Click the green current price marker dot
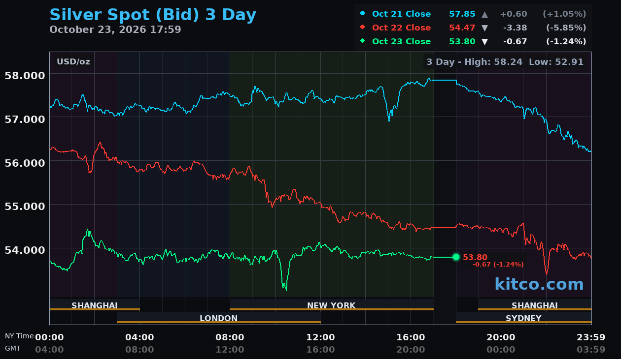The width and height of the screenshot is (621, 359). [x=456, y=257]
